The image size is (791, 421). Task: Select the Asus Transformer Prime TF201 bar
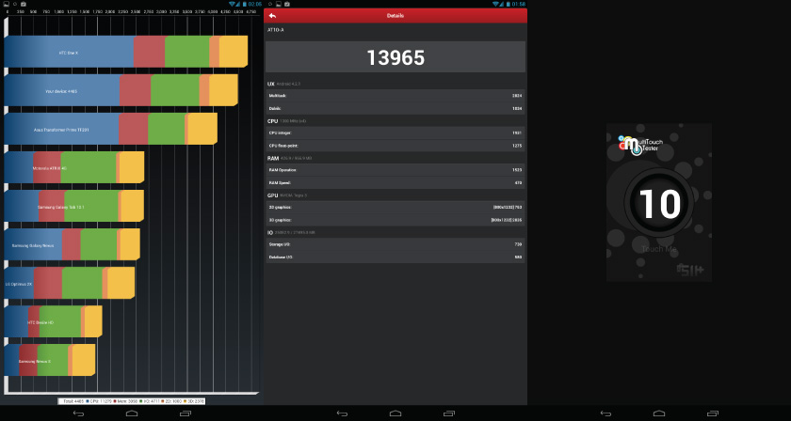pyautogui.click(x=110, y=129)
